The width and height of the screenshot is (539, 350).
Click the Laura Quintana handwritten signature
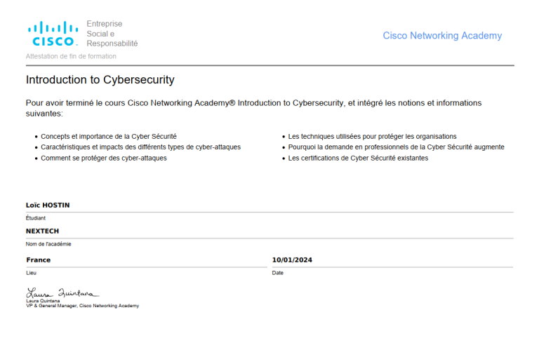[62, 293]
